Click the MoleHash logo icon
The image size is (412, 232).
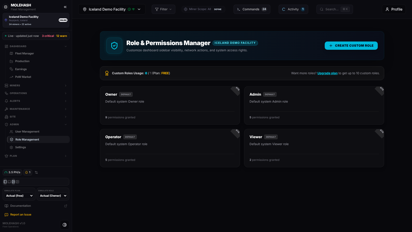click(6, 7)
